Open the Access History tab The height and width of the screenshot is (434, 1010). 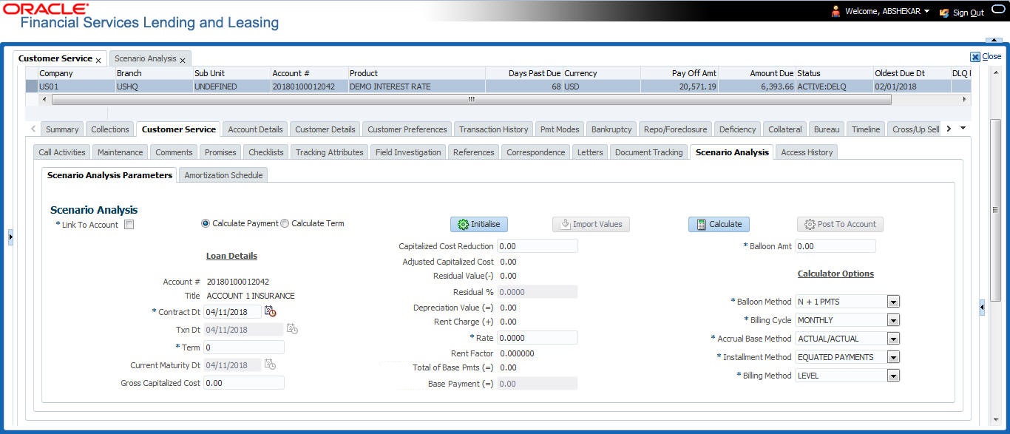807,152
